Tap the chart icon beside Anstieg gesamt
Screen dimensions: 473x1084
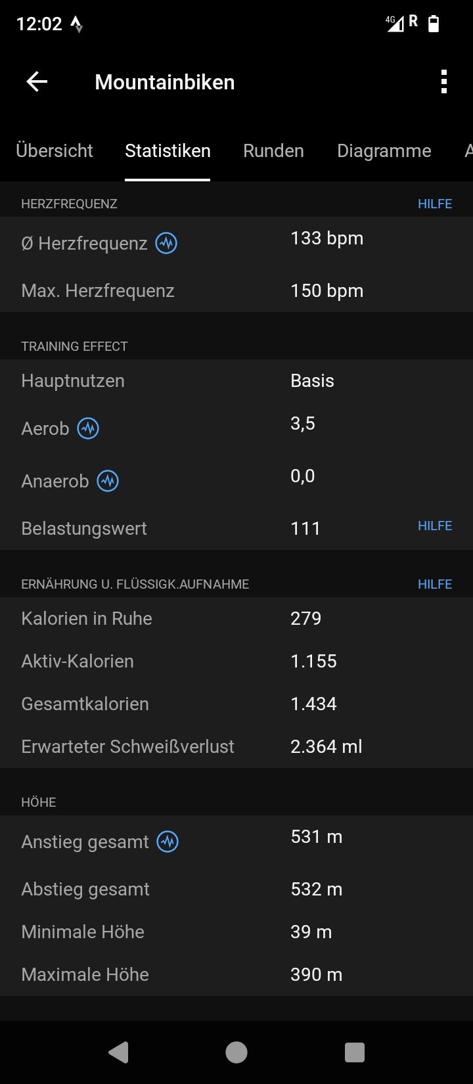pos(168,842)
